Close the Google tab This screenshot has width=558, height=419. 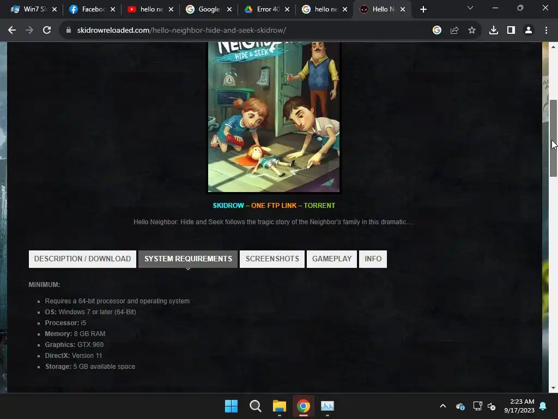[229, 9]
